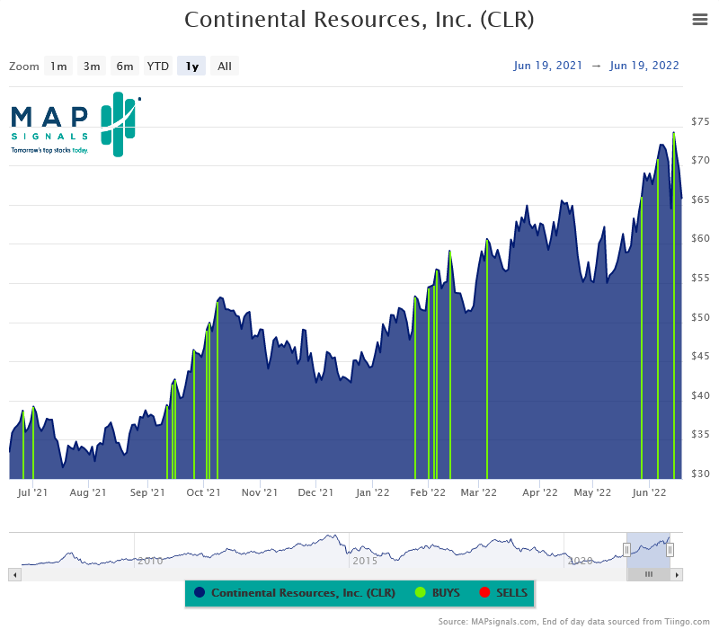This screenshot has width=719, height=629.
Task: Set zoom range to 6m
Action: pos(125,66)
